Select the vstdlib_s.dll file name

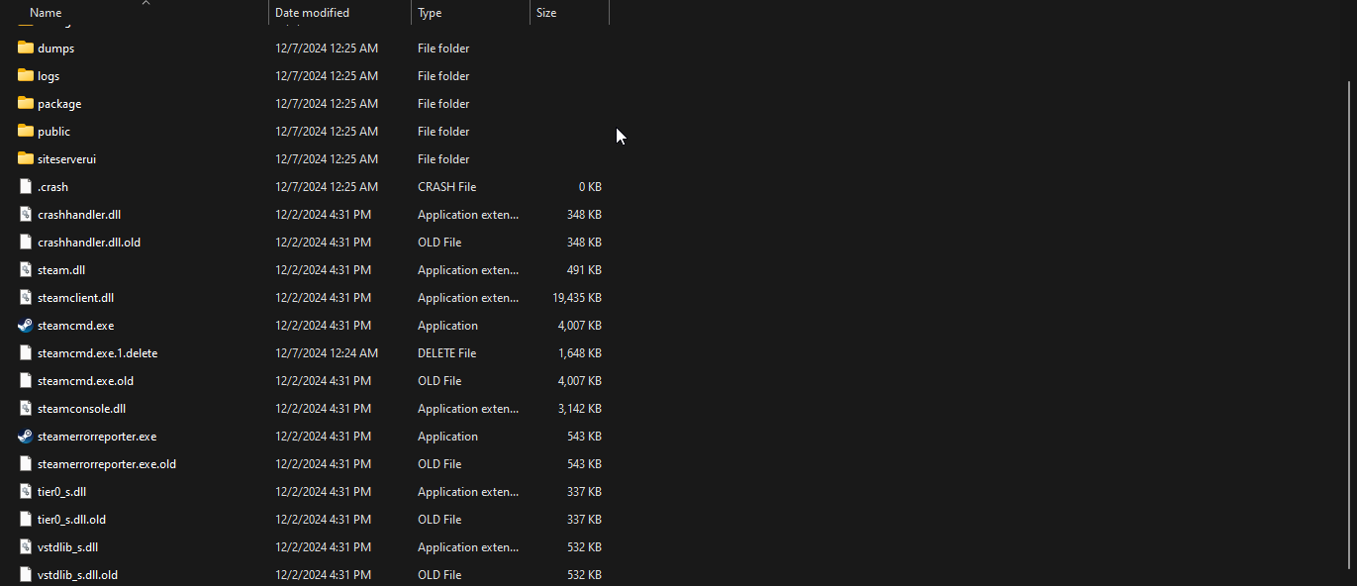67,547
